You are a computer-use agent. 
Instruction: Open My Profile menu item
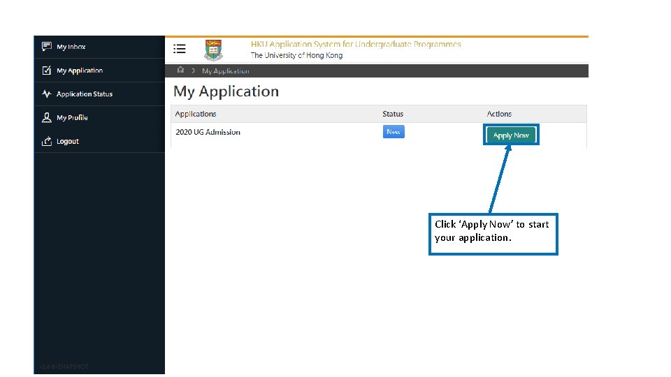99,117
